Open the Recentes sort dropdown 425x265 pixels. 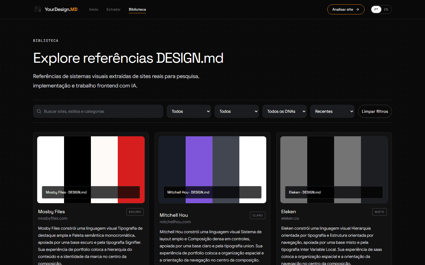tap(332, 111)
